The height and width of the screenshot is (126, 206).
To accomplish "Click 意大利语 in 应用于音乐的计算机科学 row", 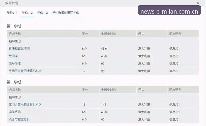I will pyautogui.click(x=144, y=105).
